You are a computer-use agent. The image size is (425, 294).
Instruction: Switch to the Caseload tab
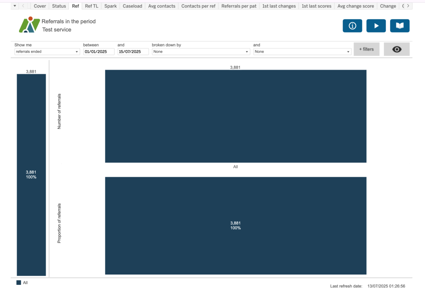point(132,6)
